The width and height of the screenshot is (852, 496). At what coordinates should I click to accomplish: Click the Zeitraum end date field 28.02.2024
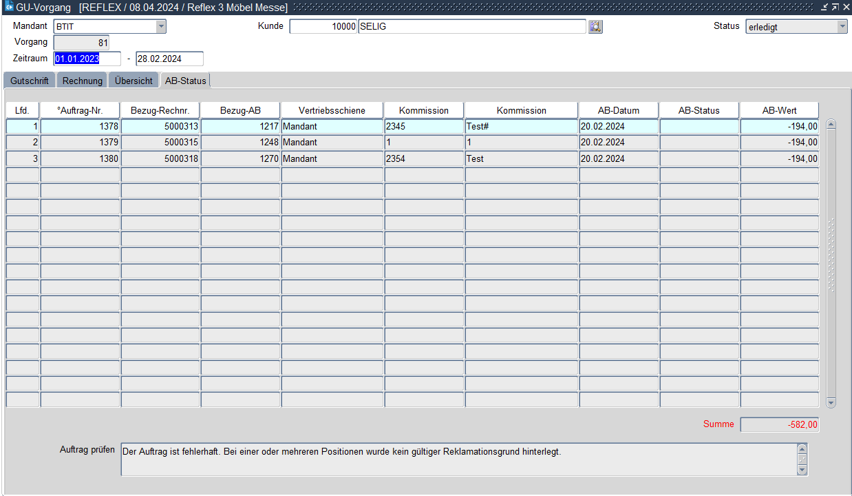pyautogui.click(x=169, y=59)
